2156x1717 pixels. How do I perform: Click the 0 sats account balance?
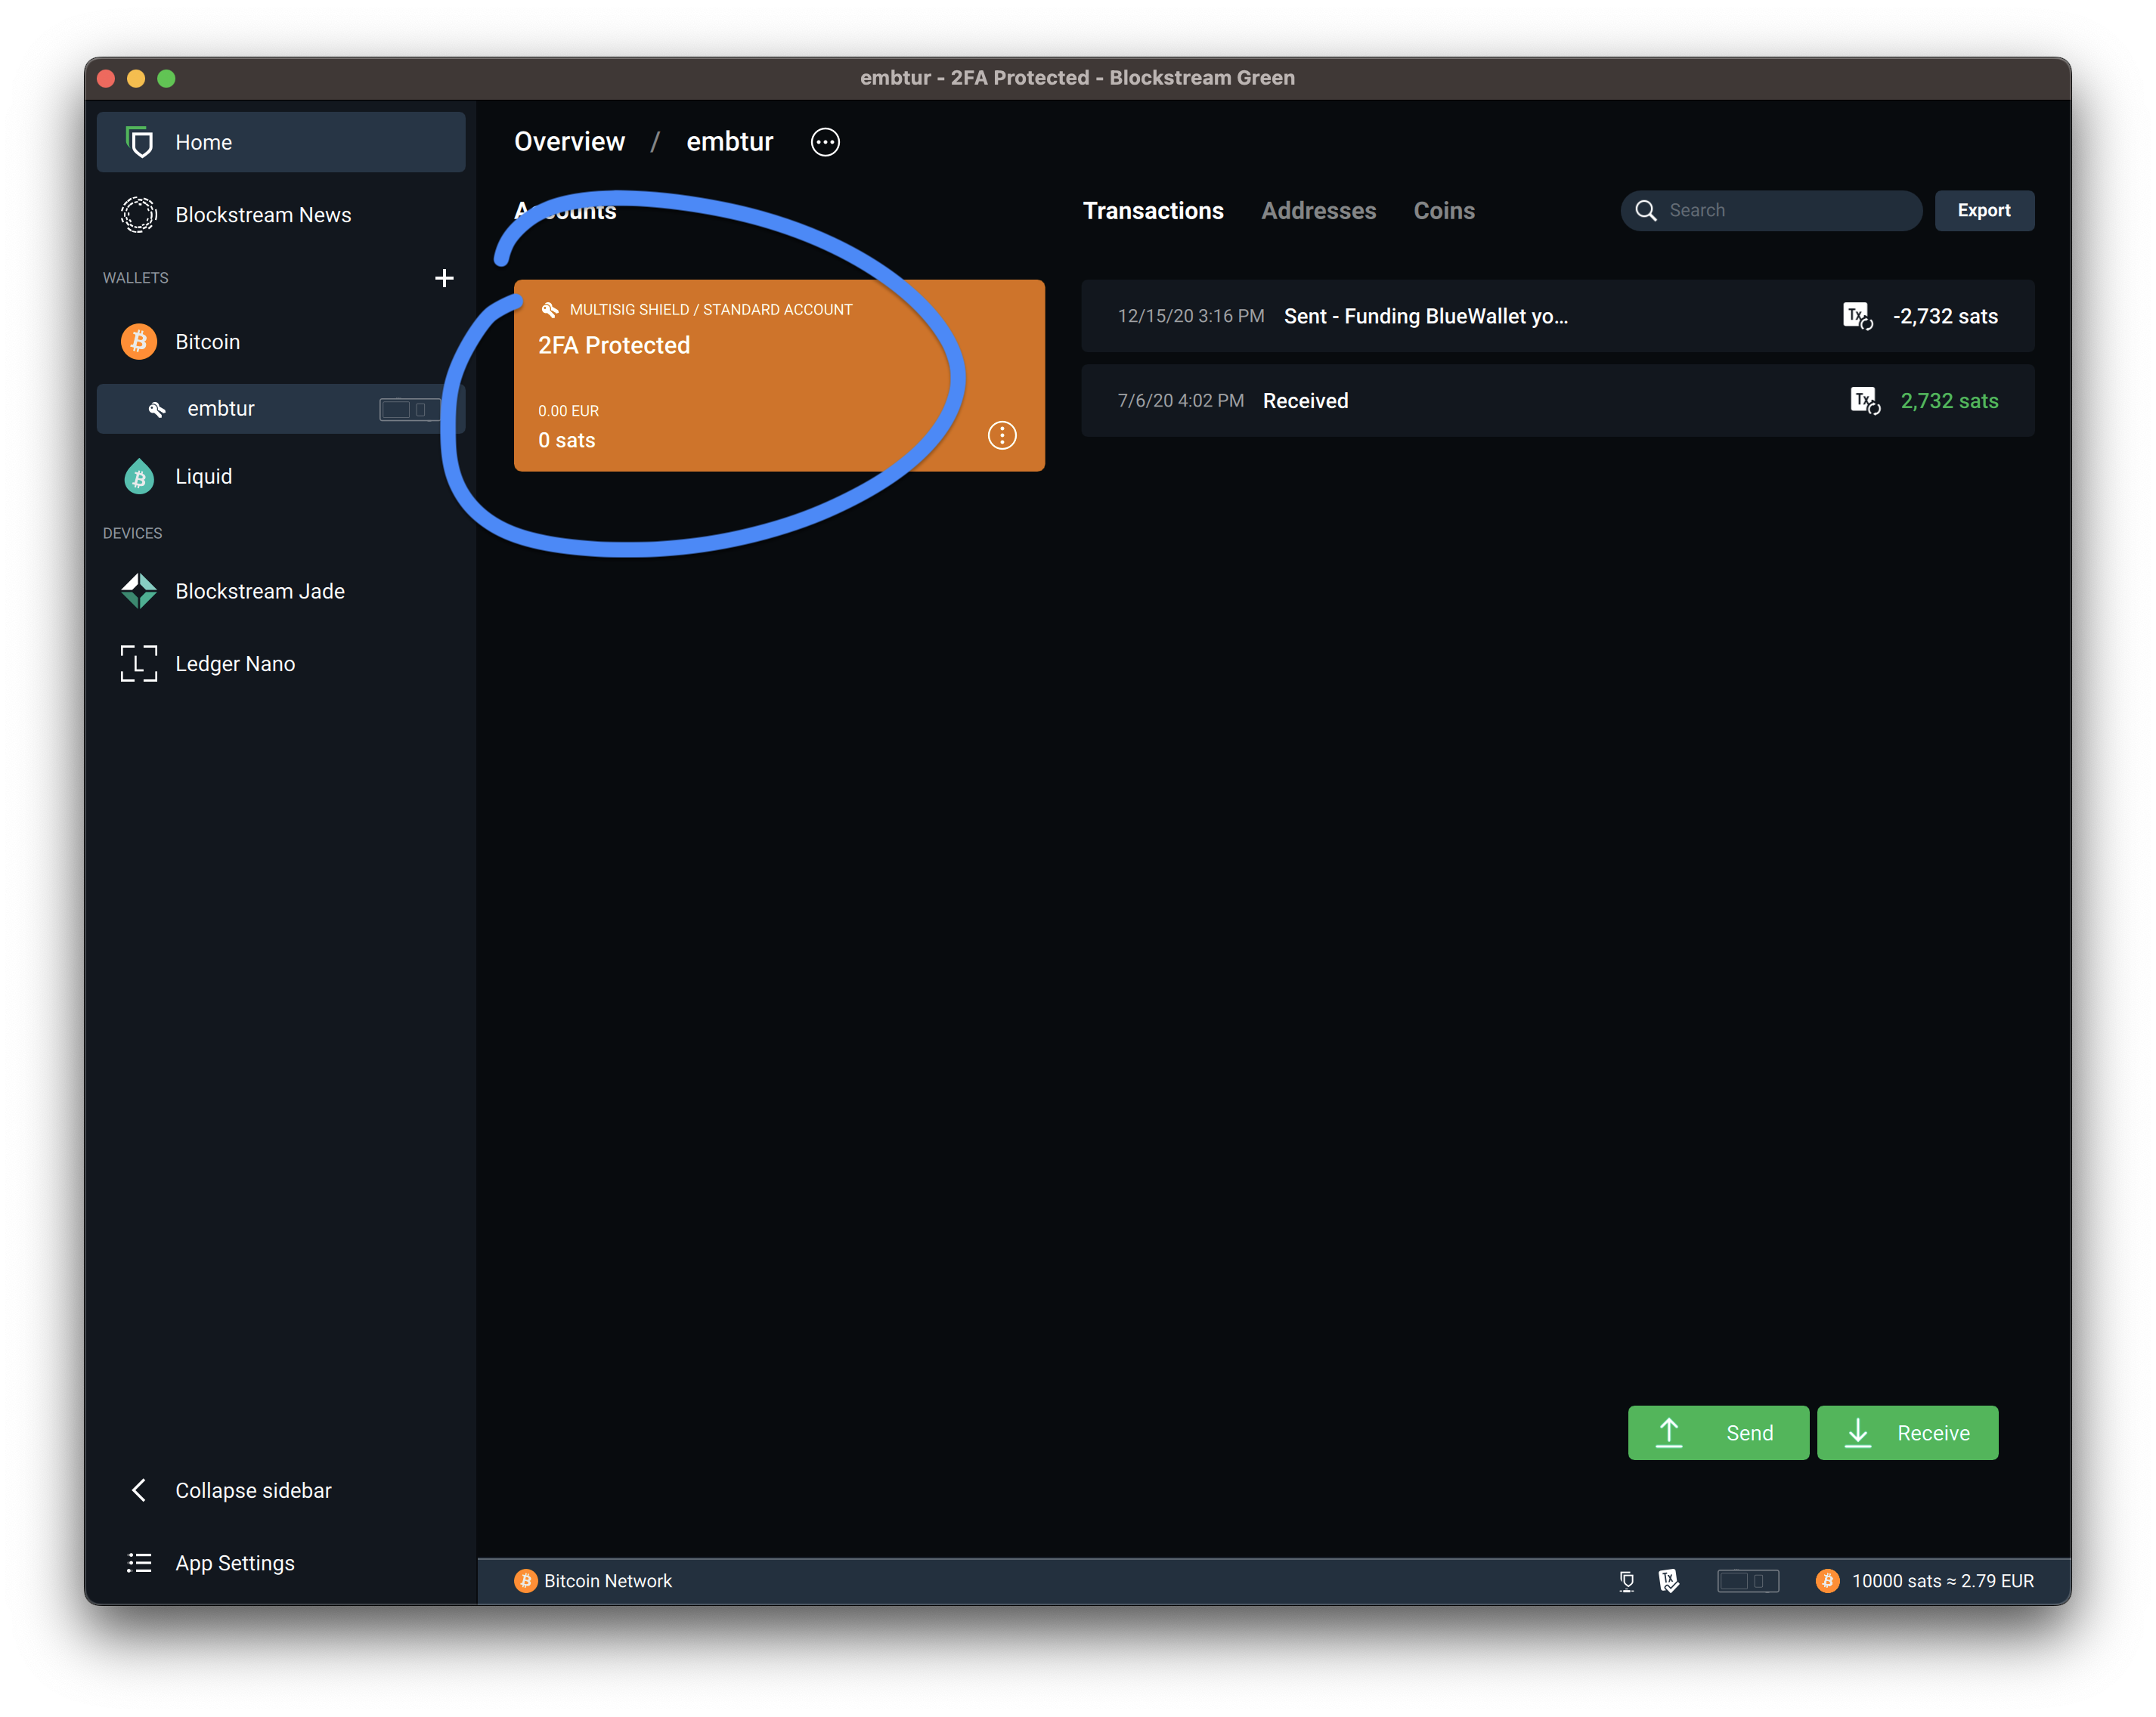[x=566, y=441]
